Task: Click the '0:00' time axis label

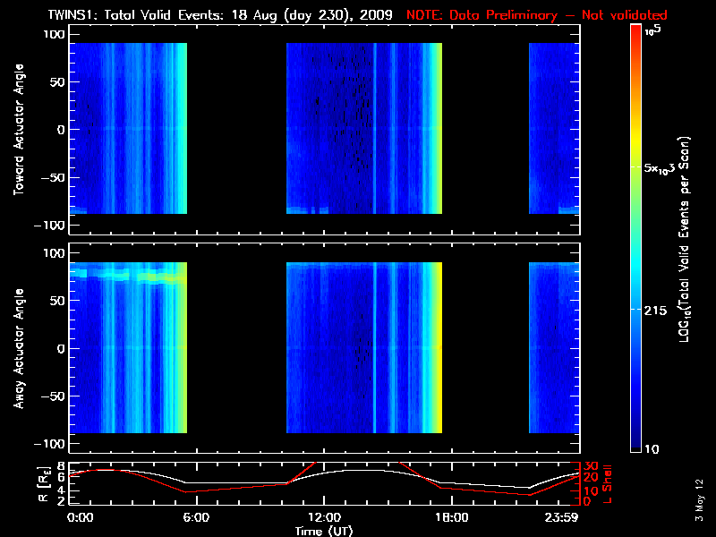Action: coord(80,517)
